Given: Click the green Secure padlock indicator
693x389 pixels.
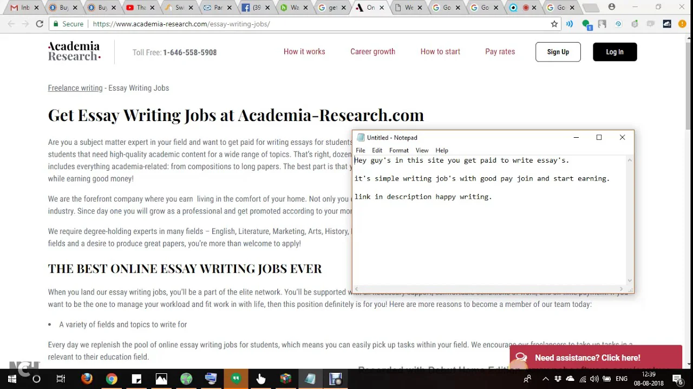Looking at the screenshot, I should click(x=68, y=24).
